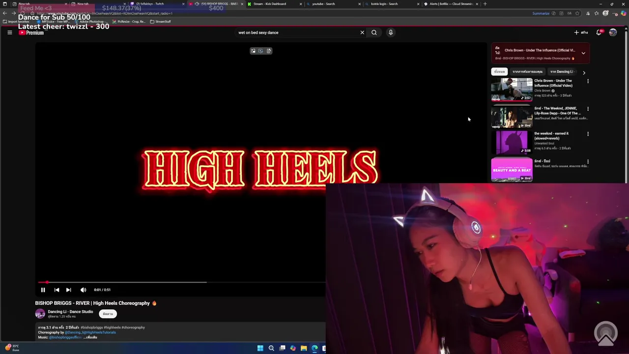Open the Windows Start menu
The image size is (629, 354).
[x=260, y=348]
